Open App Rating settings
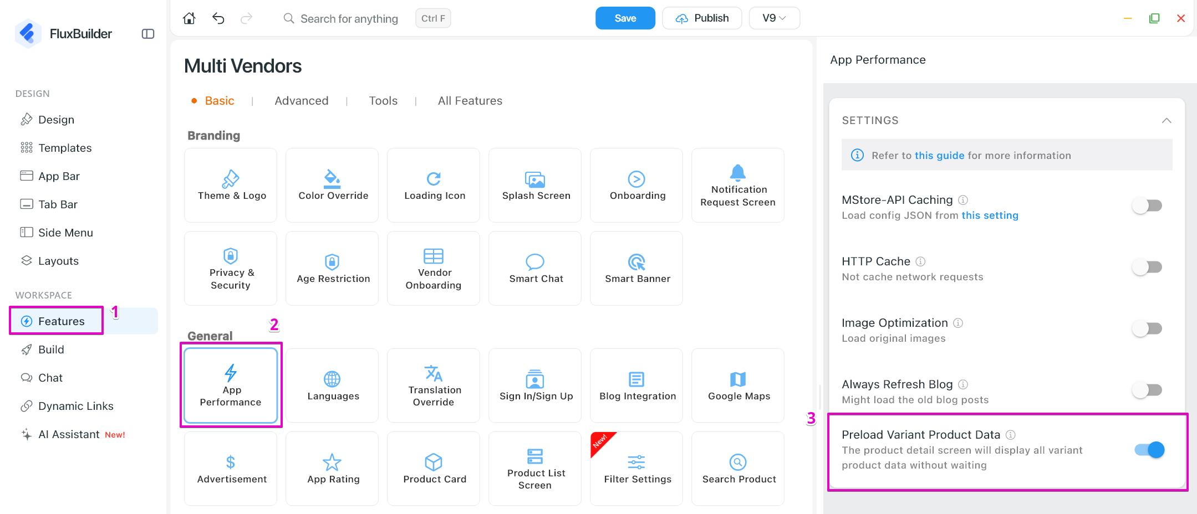The height and width of the screenshot is (514, 1197). point(332,469)
